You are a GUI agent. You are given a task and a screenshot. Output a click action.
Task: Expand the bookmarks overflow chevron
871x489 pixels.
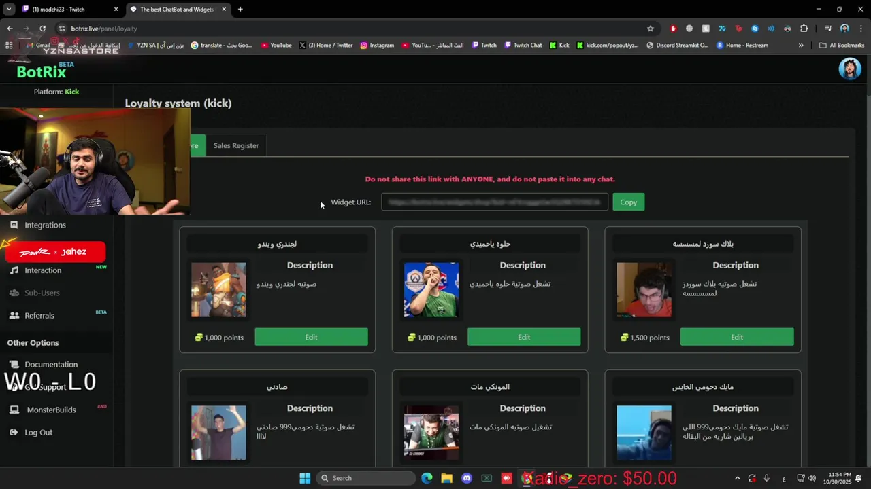(801, 46)
